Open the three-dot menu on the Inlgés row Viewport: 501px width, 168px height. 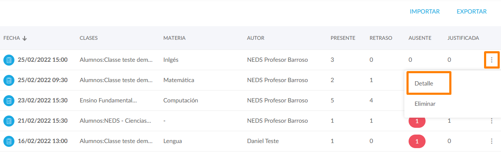point(492,60)
